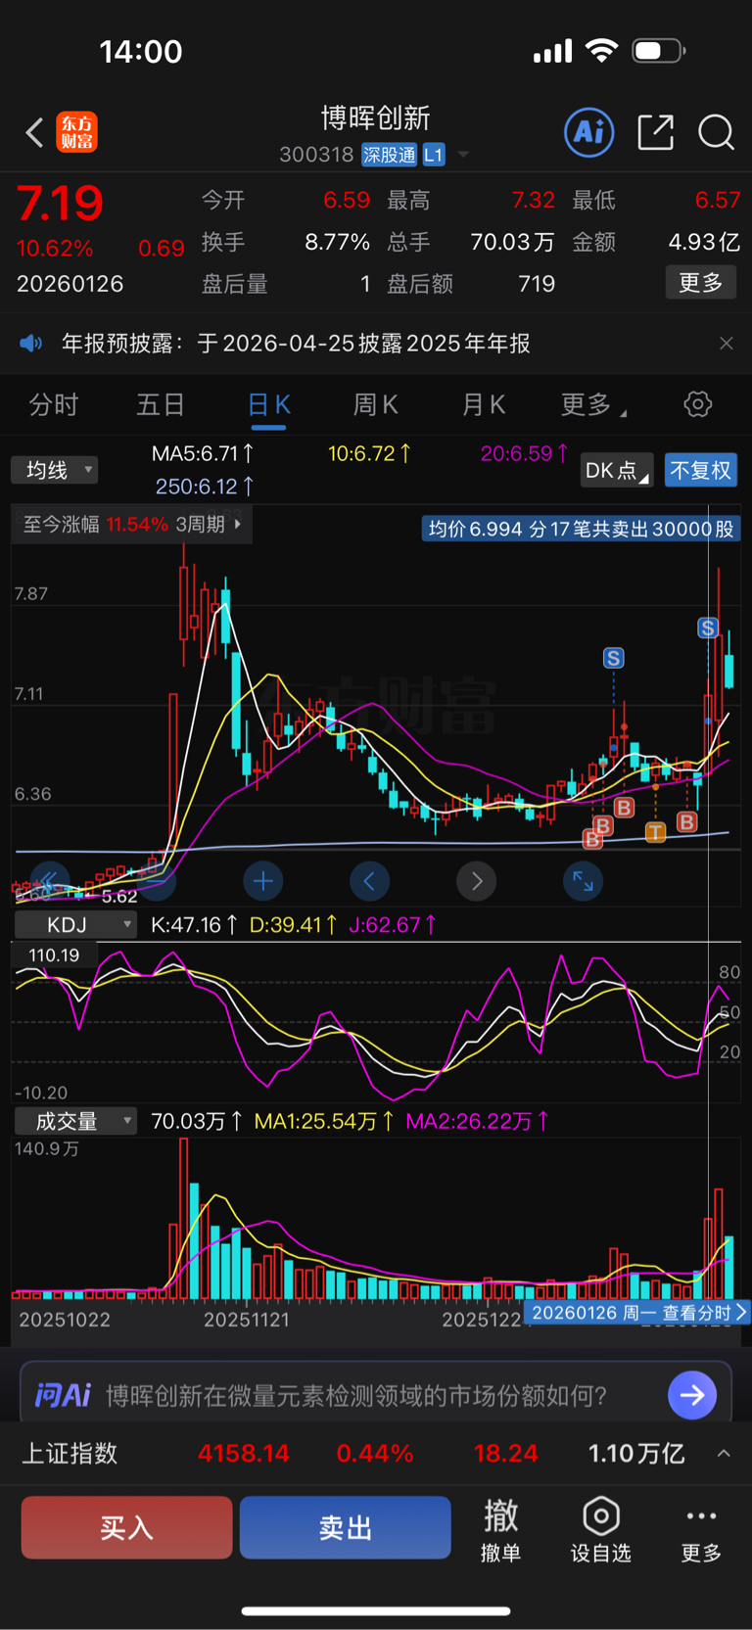752x1630 pixels.
Task: Tap the 均价 6.994 sell info banner
Action: pos(582,530)
